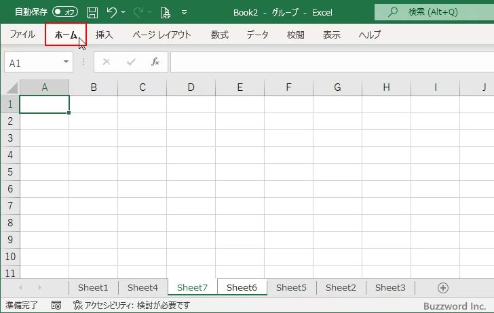This screenshot has width=494, height=313.
Task: Select column G header
Action: (x=337, y=87)
